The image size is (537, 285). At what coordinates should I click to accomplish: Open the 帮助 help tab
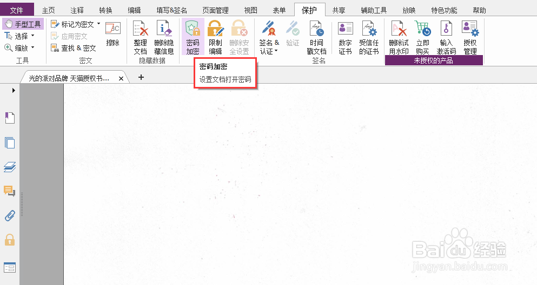(x=480, y=10)
